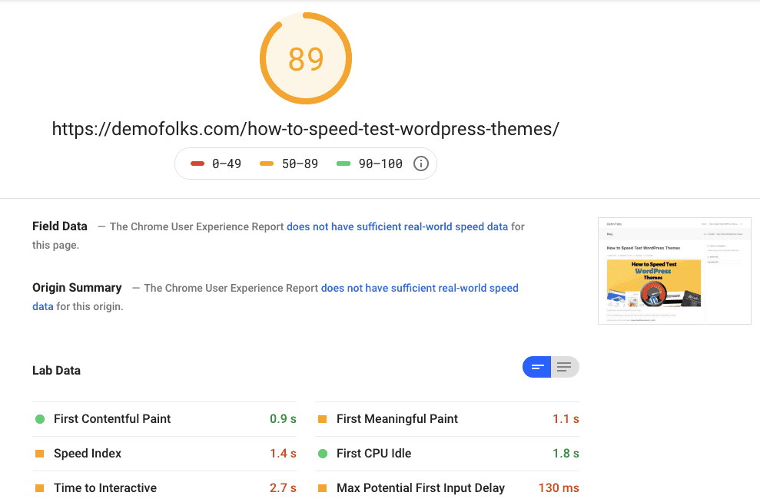760x502 pixels.
Task: Switch Lab Data to compact bar view
Action: [537, 367]
